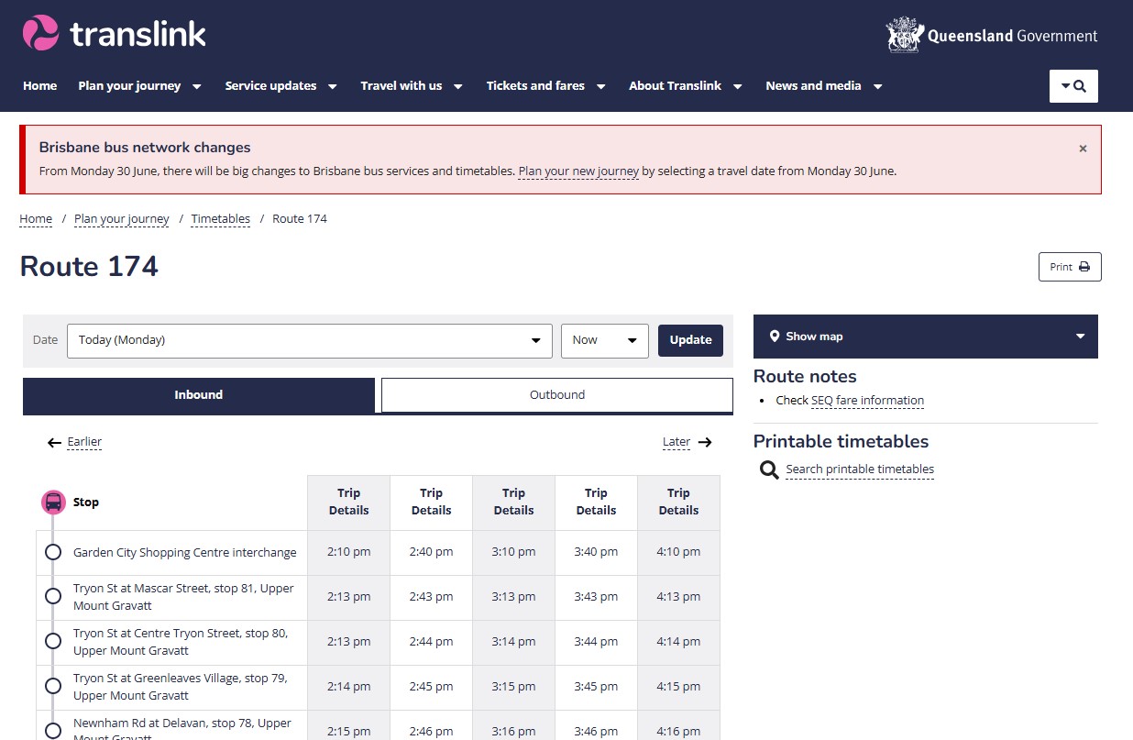The height and width of the screenshot is (740, 1133).
Task: Click the Later link
Action: (676, 442)
